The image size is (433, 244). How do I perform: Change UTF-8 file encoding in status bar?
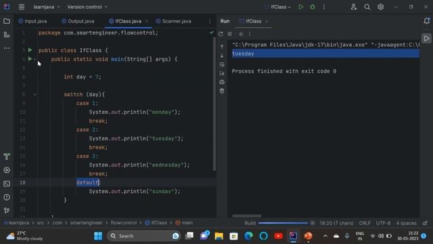point(383,223)
